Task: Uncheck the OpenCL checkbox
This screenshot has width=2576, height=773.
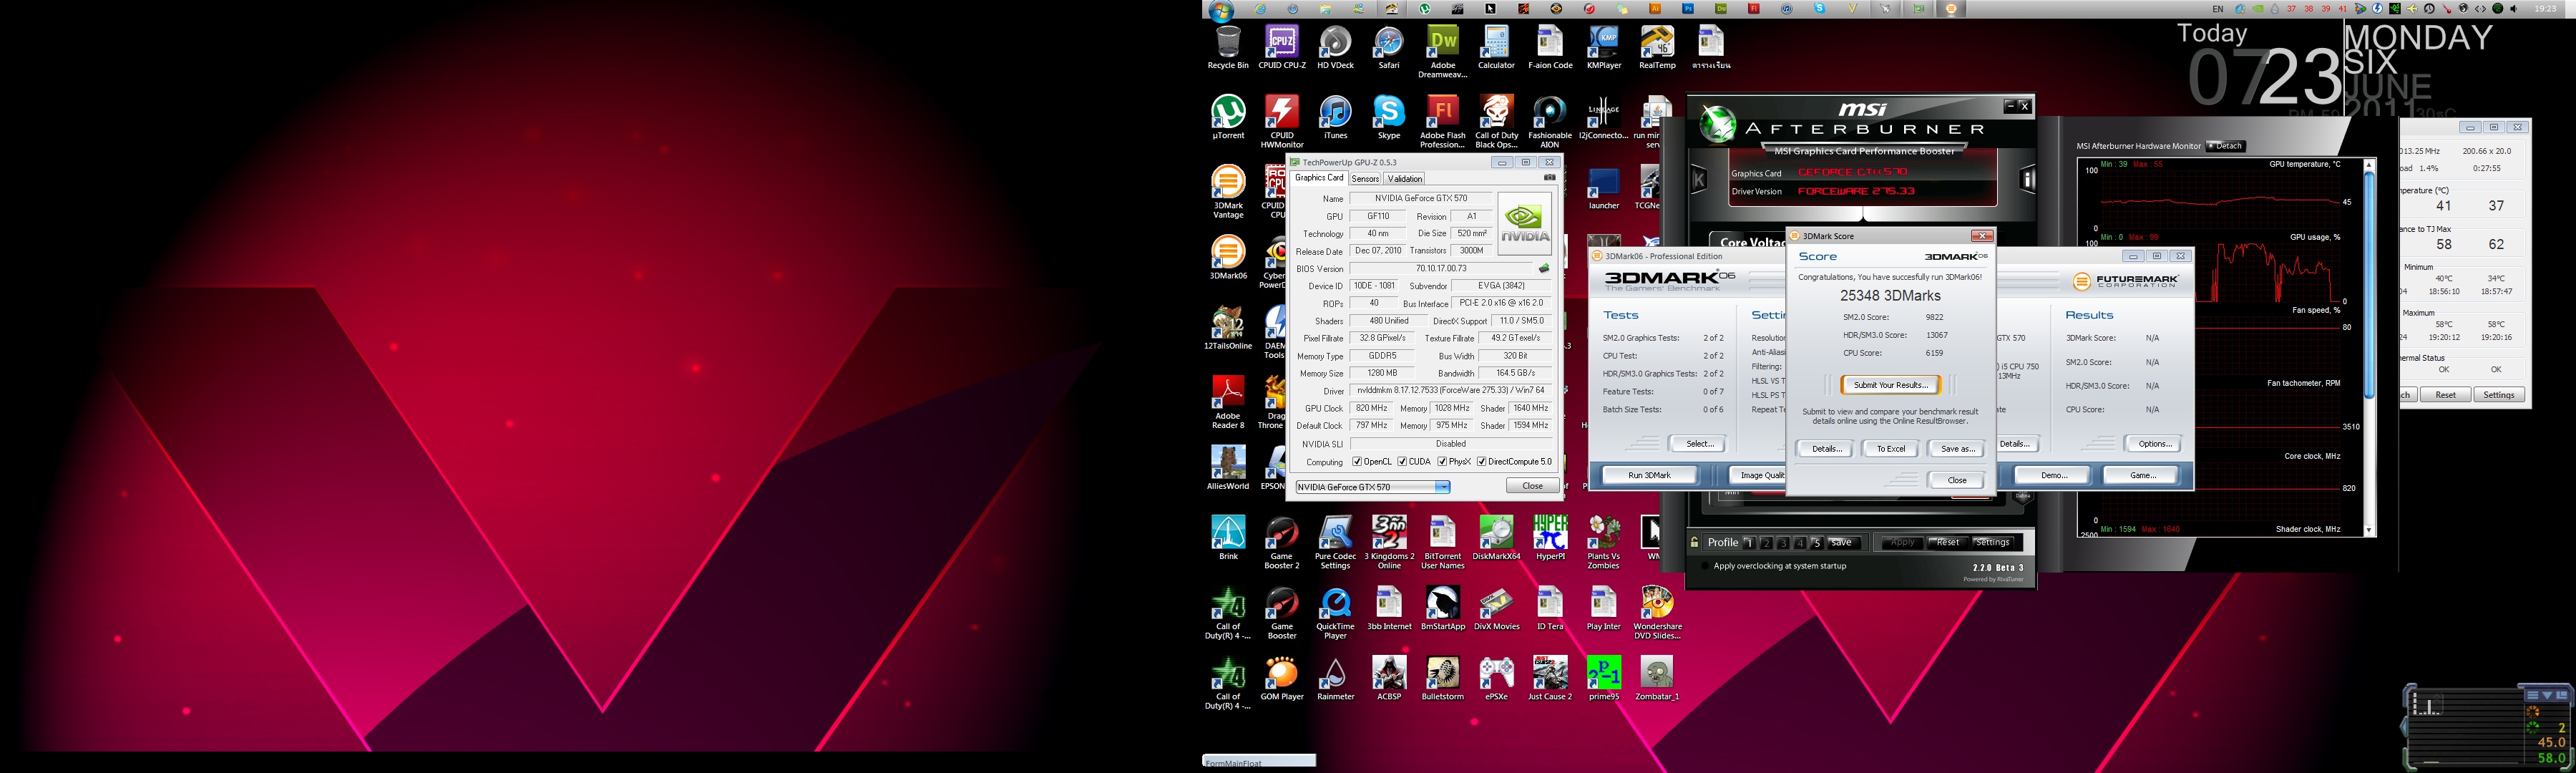Action: (x=1357, y=462)
